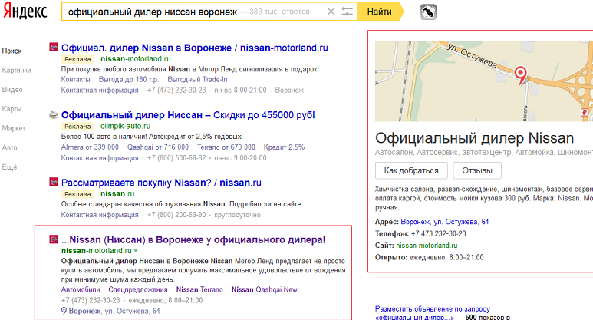
Task: Open the Кредит 2,5% sitelink
Action: click(x=284, y=147)
